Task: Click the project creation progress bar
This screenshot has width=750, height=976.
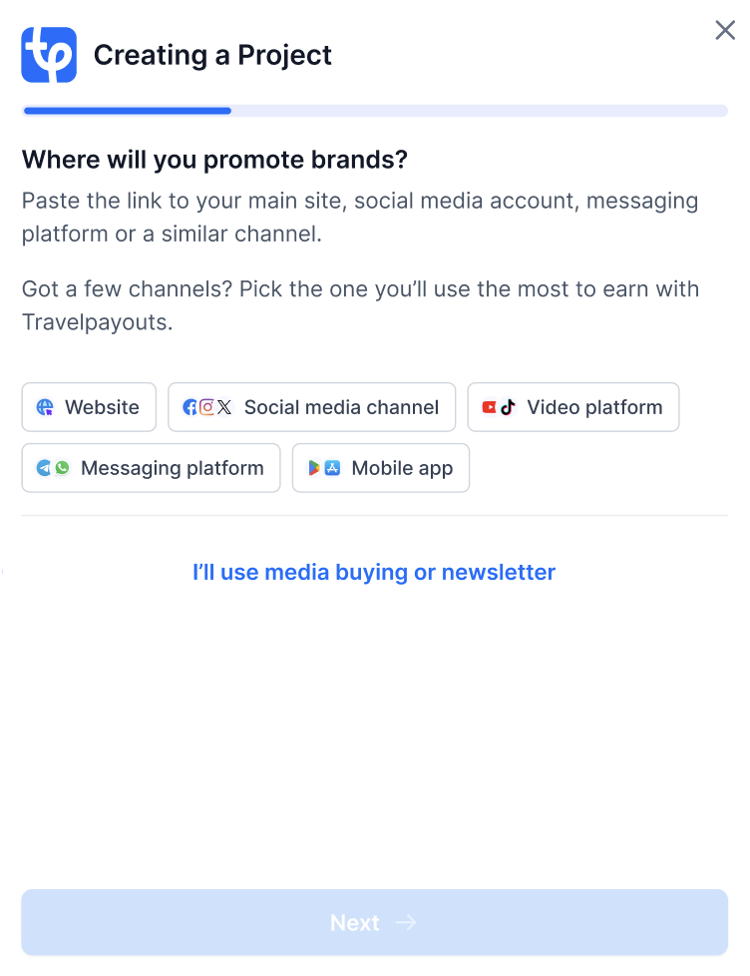Action: point(374,111)
